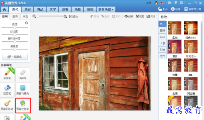The height and width of the screenshot is (120, 204).
Task: Click the 撤销 undo icon
Action: (x=95, y=16)
